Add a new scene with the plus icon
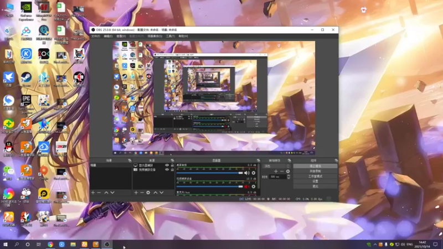This screenshot has height=249, width=443. [93, 193]
